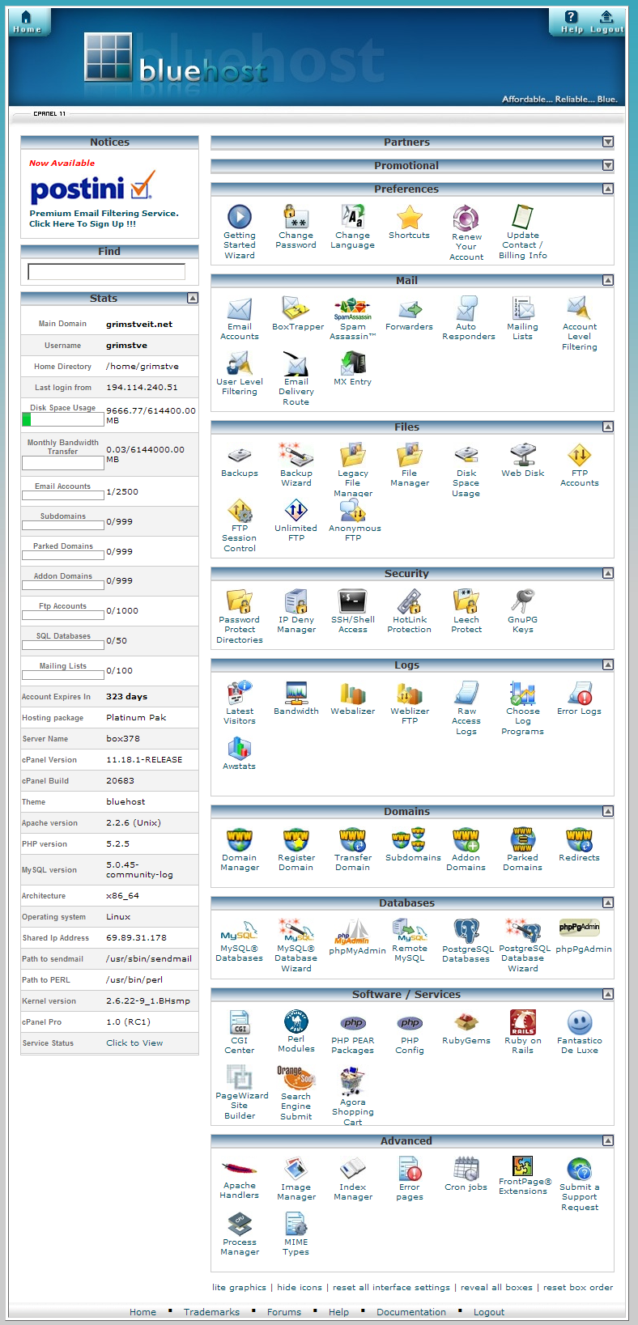Open the Getting Started Wizard

coord(239,231)
